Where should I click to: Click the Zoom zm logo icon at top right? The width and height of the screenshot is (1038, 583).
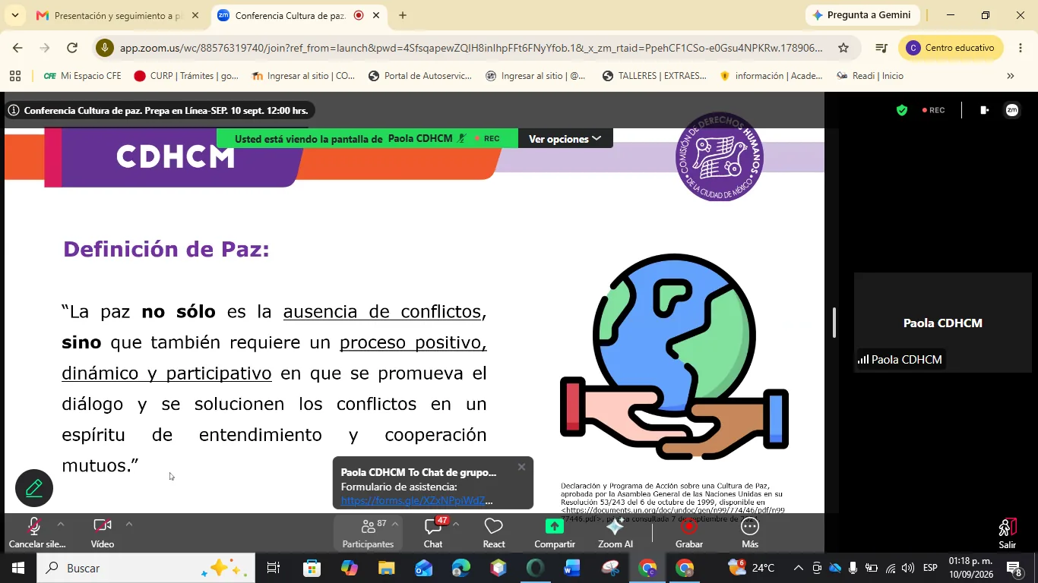pyautogui.click(x=1012, y=110)
